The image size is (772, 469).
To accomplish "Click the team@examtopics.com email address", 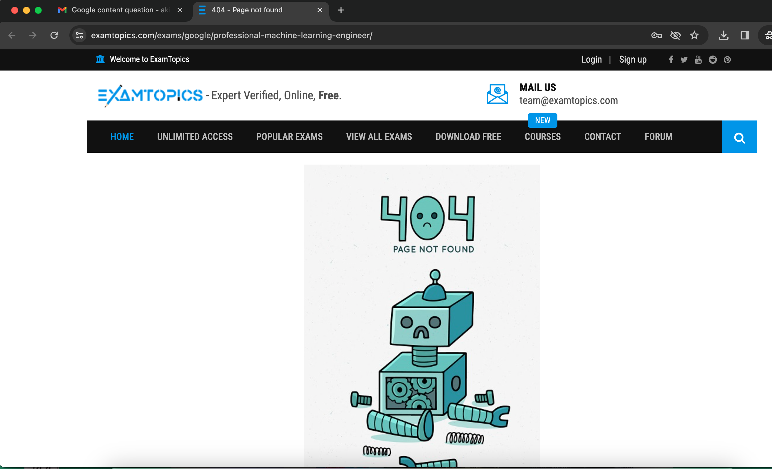I will 568,101.
